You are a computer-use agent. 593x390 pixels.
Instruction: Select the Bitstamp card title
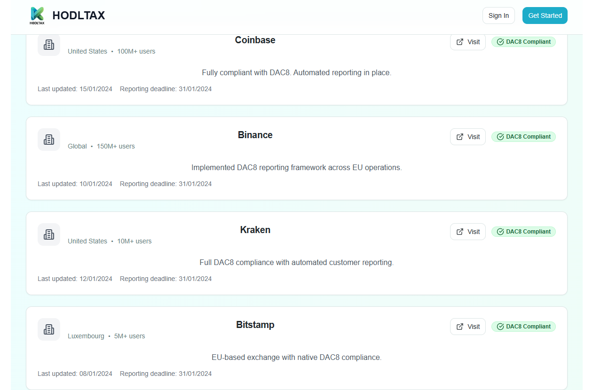255,325
